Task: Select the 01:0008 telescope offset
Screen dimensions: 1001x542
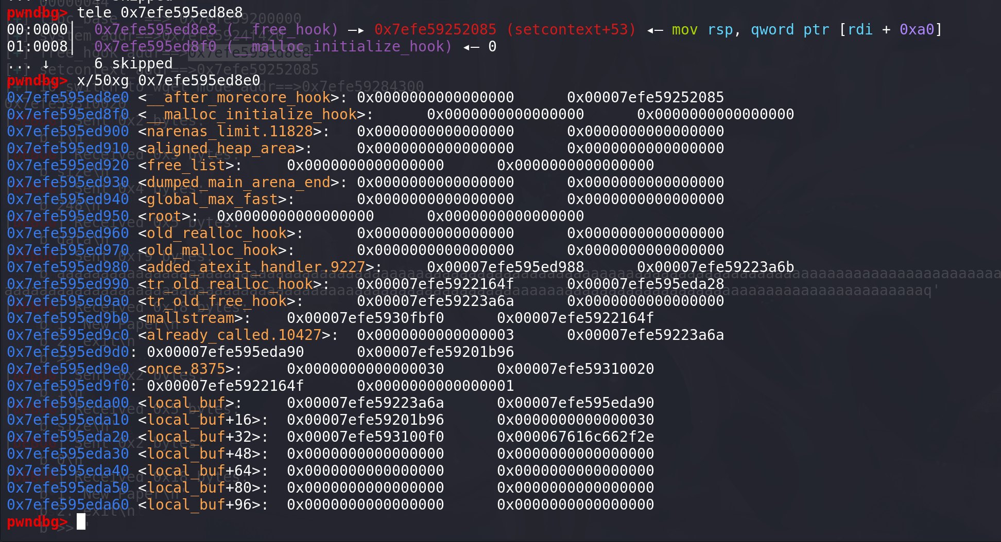Action: tap(37, 46)
